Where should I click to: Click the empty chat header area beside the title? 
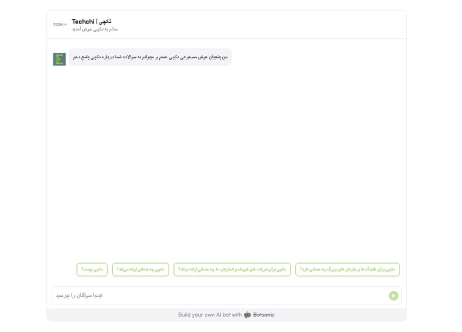(x=261, y=25)
